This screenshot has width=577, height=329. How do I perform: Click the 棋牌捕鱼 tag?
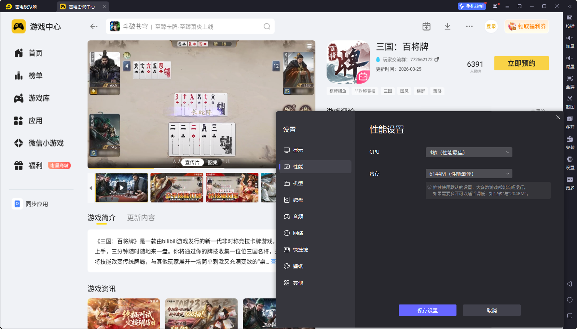(x=338, y=91)
